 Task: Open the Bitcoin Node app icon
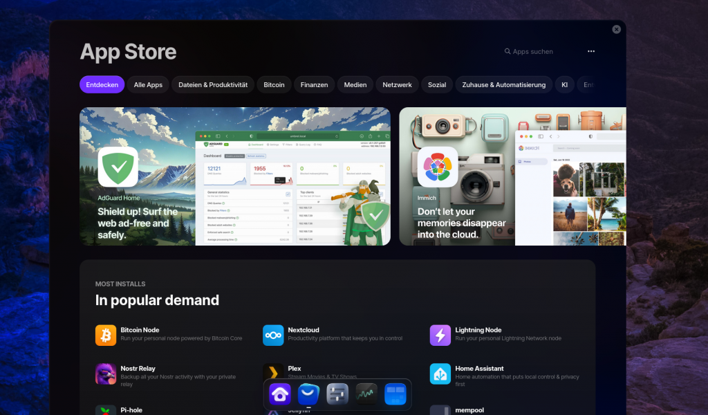(105, 335)
